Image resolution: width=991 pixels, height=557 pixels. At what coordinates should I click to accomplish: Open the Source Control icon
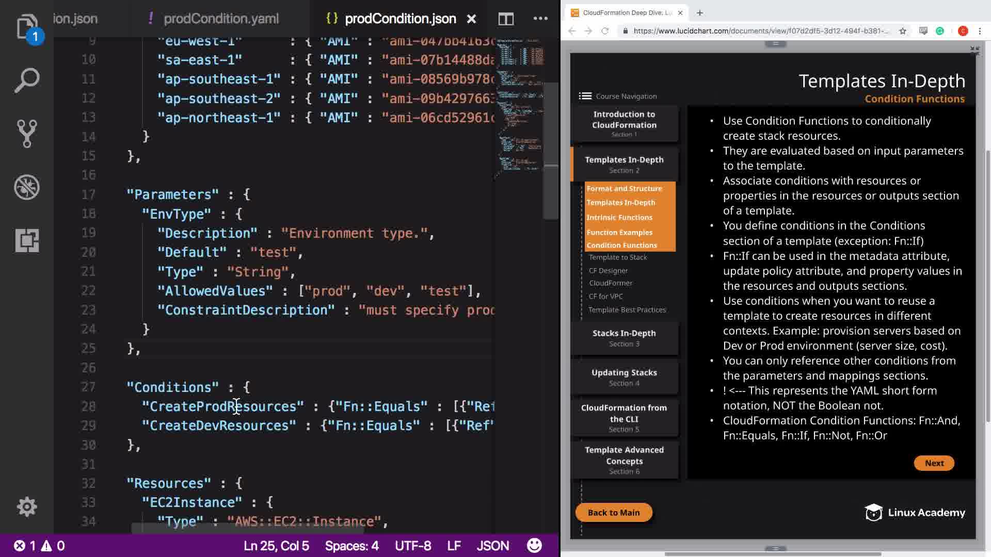click(x=27, y=134)
